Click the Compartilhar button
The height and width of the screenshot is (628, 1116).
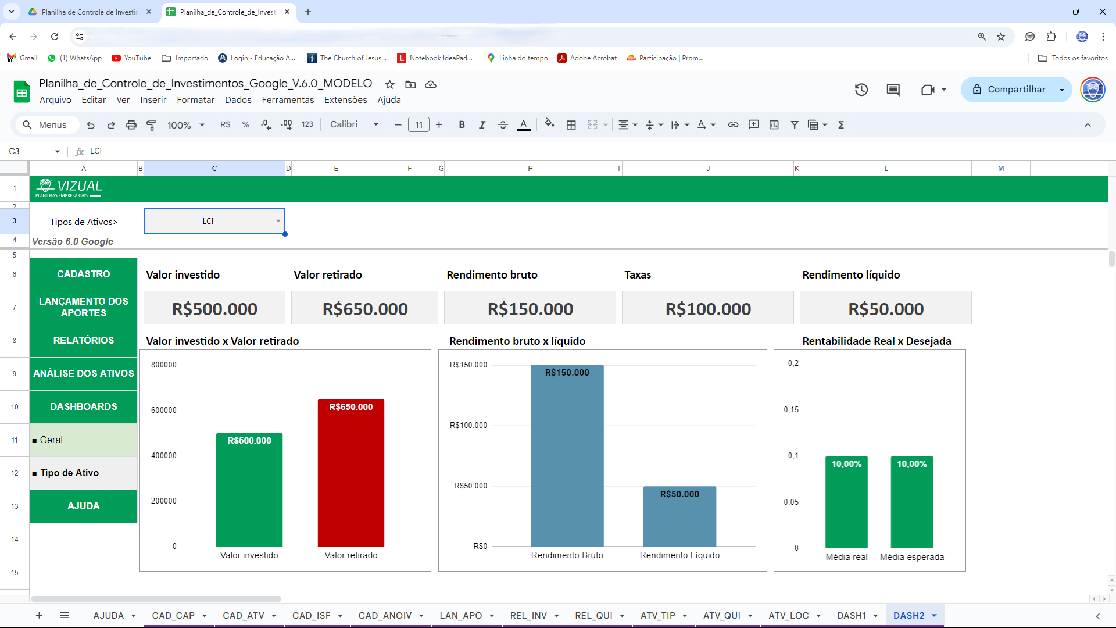(x=1008, y=90)
